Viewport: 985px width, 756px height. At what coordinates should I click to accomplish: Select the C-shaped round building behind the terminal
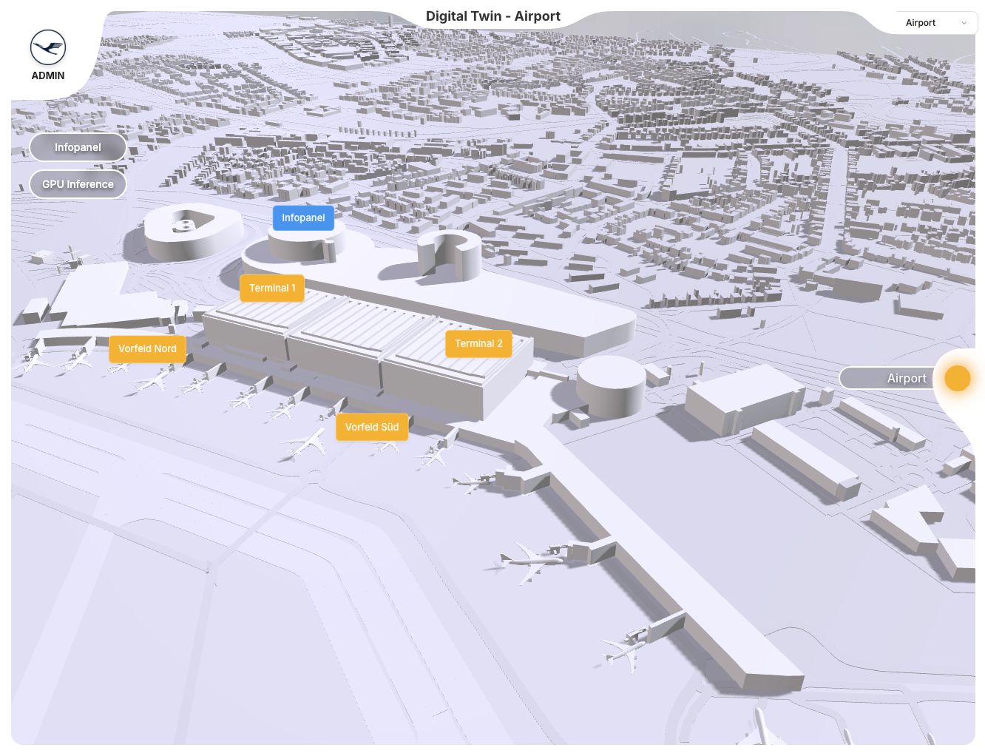tap(450, 254)
